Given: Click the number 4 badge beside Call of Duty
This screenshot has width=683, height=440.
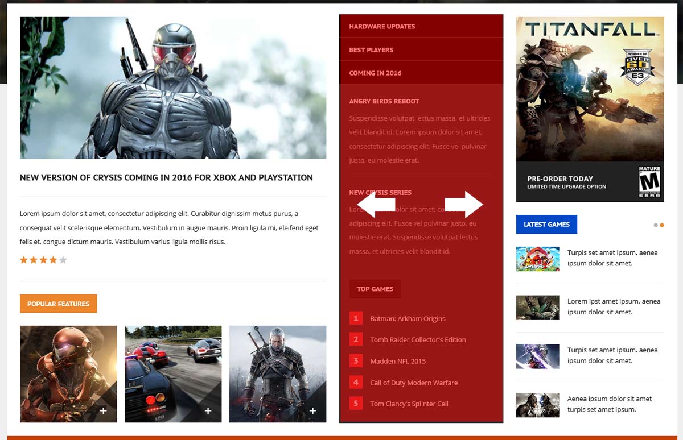Looking at the screenshot, I should [356, 383].
